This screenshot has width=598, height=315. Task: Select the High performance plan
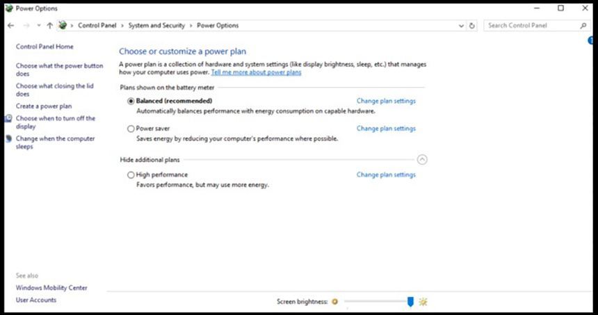click(x=131, y=175)
